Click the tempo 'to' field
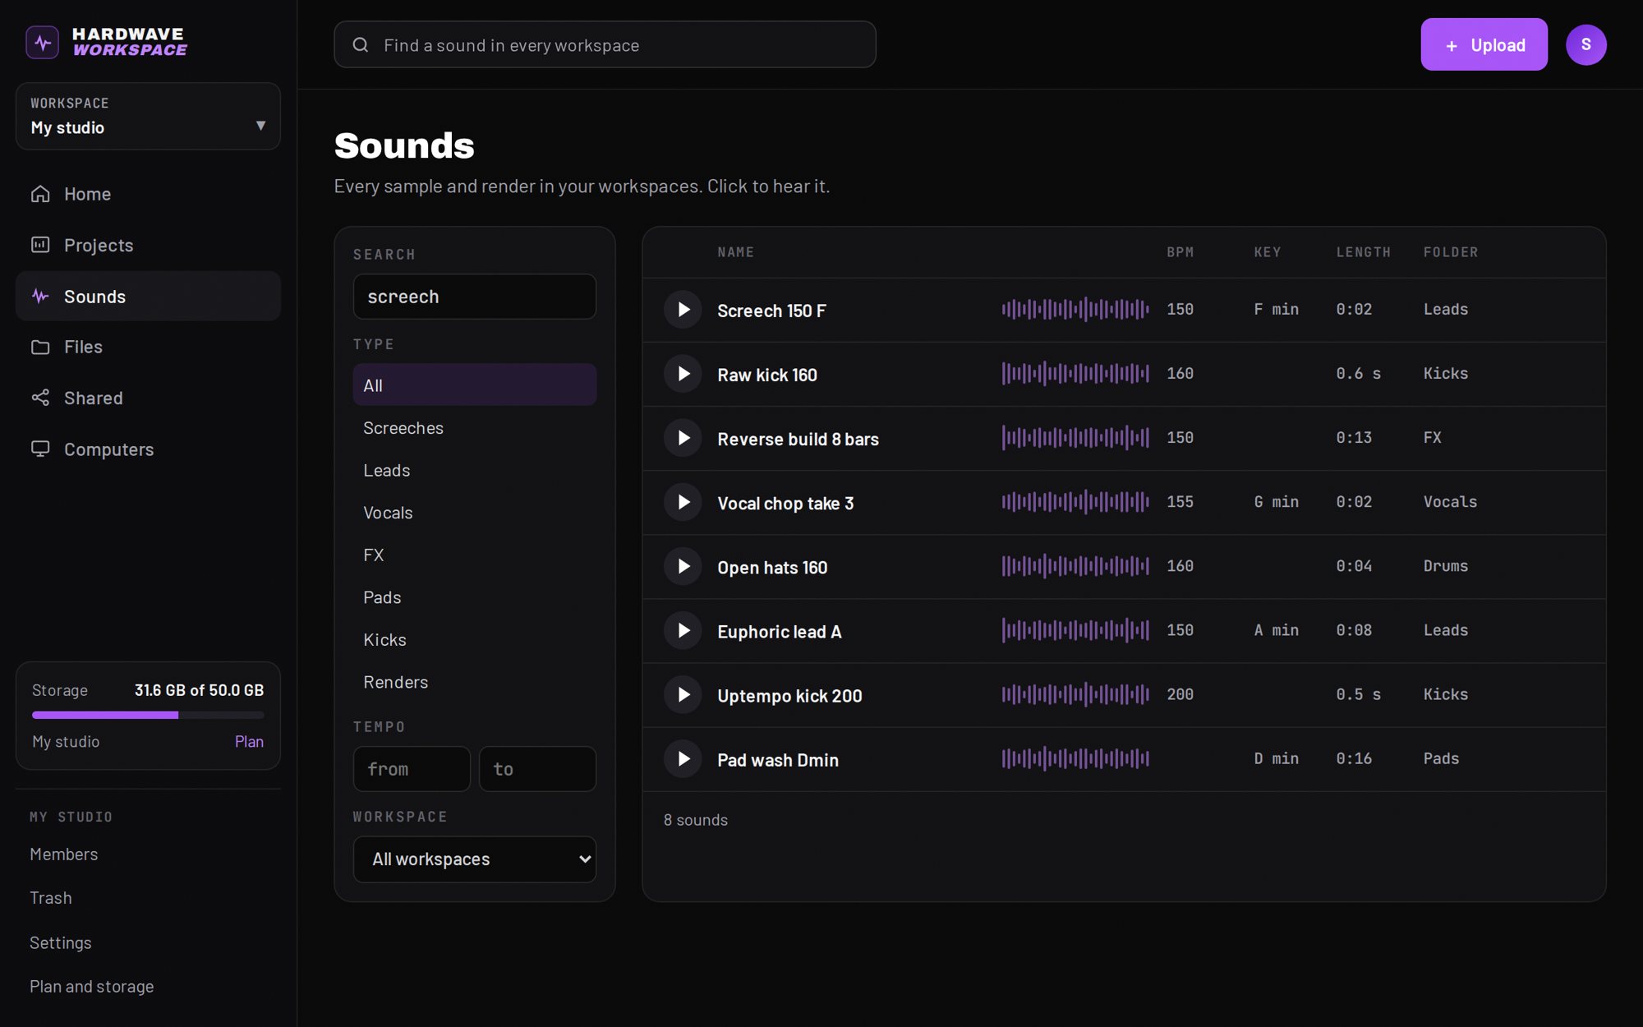Image resolution: width=1643 pixels, height=1027 pixels. [537, 769]
